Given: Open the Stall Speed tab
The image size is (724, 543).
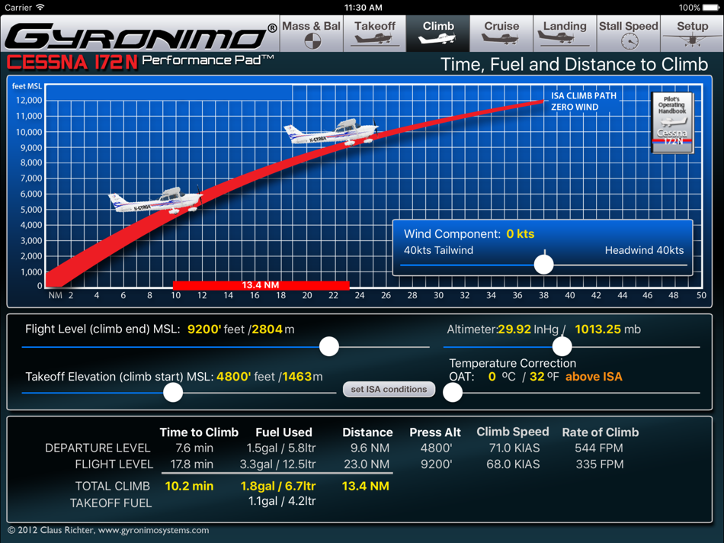Looking at the screenshot, I should (629, 34).
